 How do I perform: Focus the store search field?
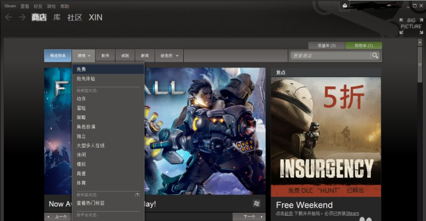click(330, 55)
